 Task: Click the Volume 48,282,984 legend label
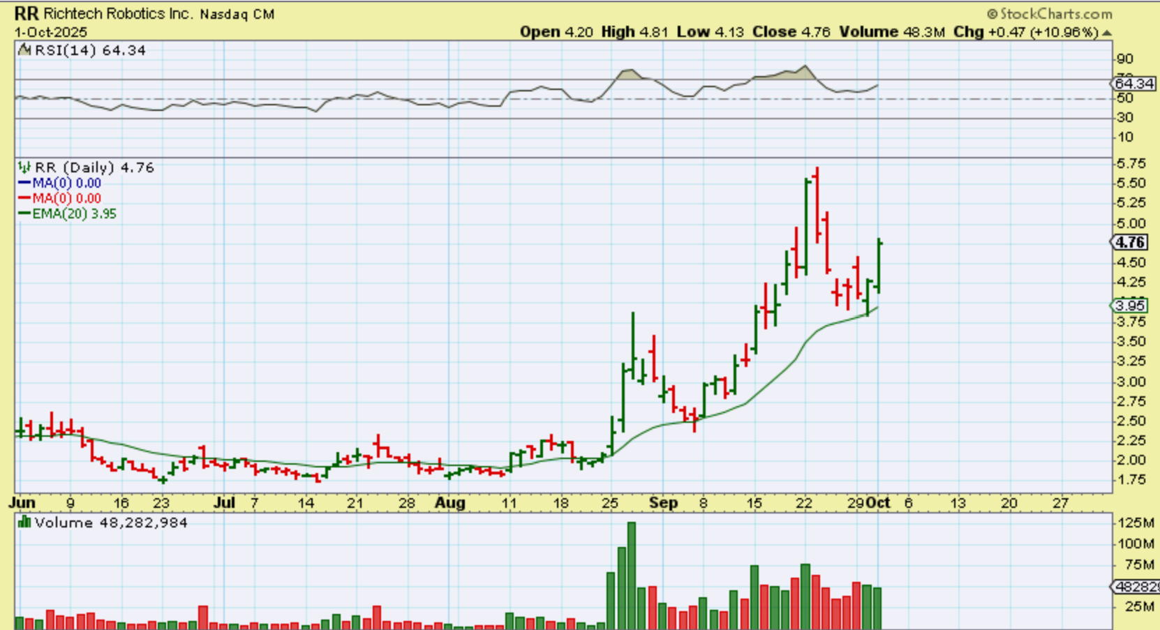(111, 523)
